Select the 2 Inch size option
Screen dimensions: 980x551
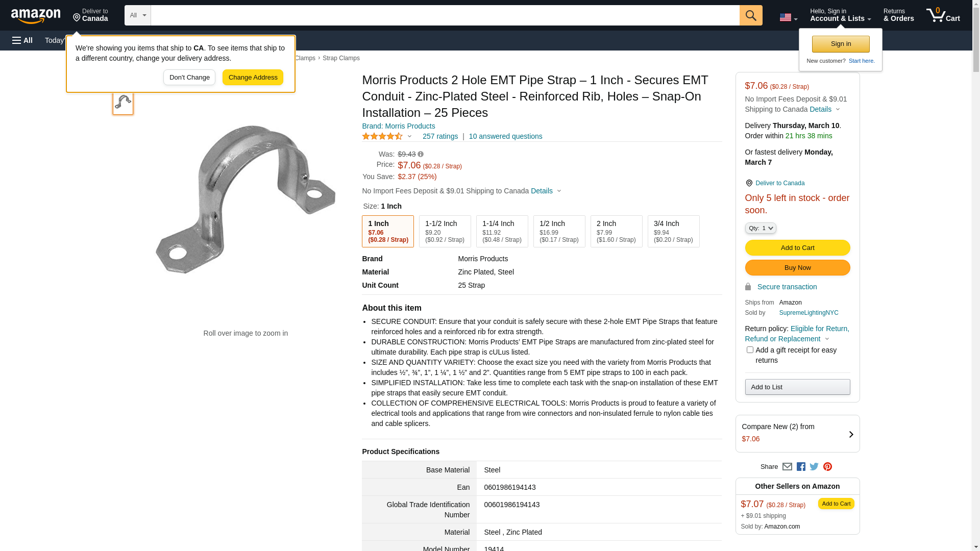(616, 231)
